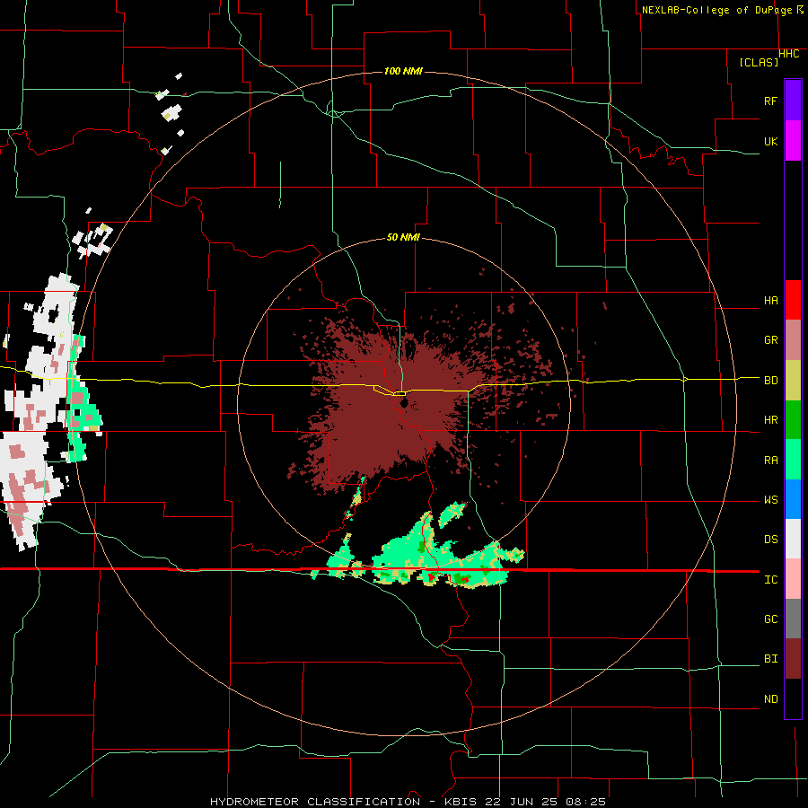Click the Hydrometeor Classification title caption

pyautogui.click(x=408, y=802)
